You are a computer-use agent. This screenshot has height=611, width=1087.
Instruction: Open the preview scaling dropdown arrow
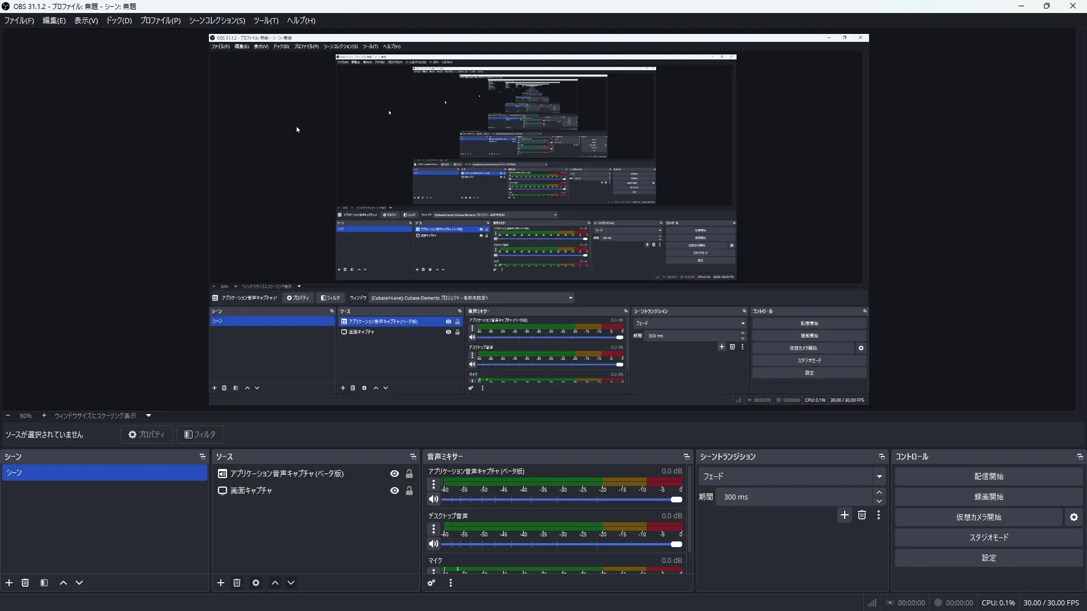148,416
